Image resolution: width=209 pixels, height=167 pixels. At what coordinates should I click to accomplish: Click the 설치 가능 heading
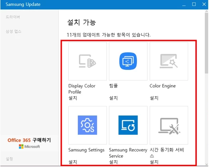pyautogui.click(x=82, y=22)
